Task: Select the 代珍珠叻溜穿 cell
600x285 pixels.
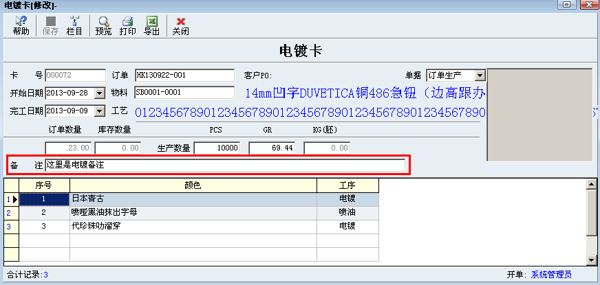Action: click(193, 227)
